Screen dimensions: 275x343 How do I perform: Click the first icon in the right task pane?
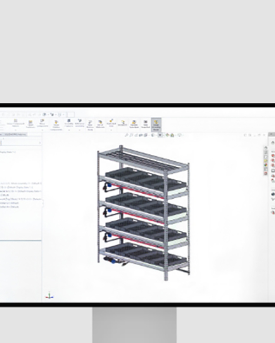pos(266,148)
